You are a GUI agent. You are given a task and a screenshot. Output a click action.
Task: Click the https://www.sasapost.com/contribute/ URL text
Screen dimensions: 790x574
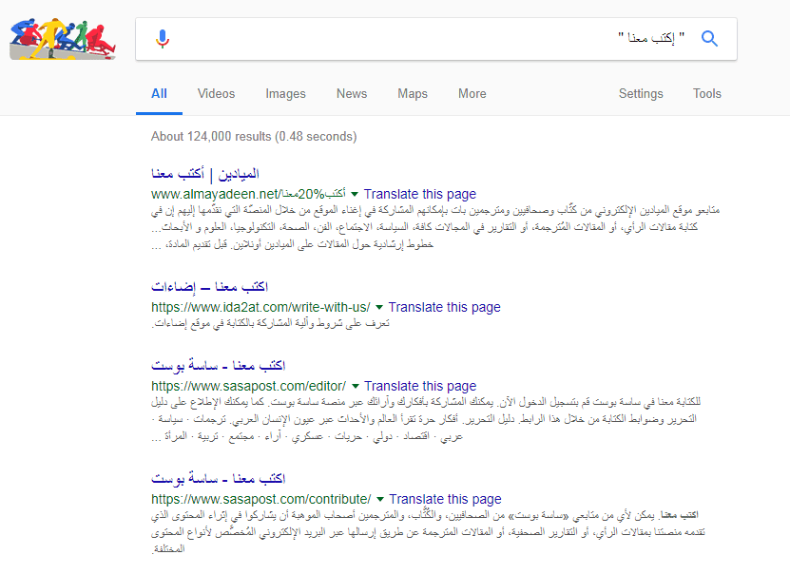click(261, 499)
